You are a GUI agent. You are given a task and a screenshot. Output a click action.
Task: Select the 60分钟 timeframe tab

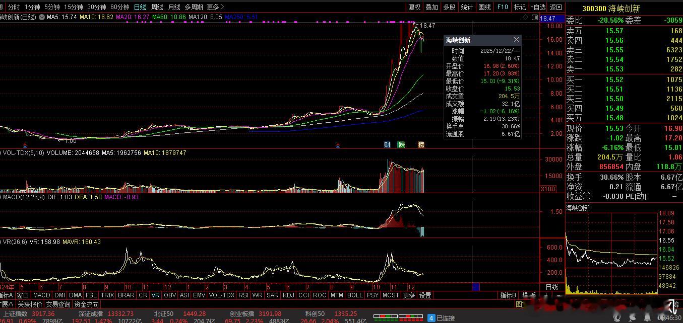(x=119, y=7)
